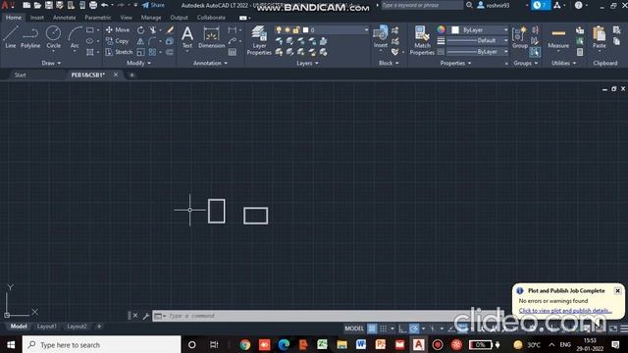Click the Save icon in quick access toolbar
This screenshot has height=353, width=628.
(x=48, y=5)
